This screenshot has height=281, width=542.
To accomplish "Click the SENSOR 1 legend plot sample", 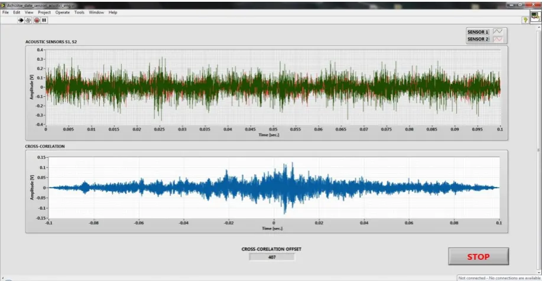I will click(x=498, y=32).
